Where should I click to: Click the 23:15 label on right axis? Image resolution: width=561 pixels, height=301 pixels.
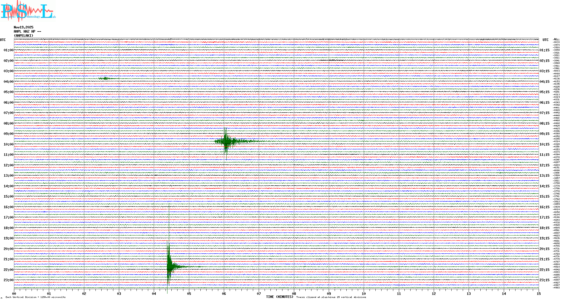click(544, 280)
